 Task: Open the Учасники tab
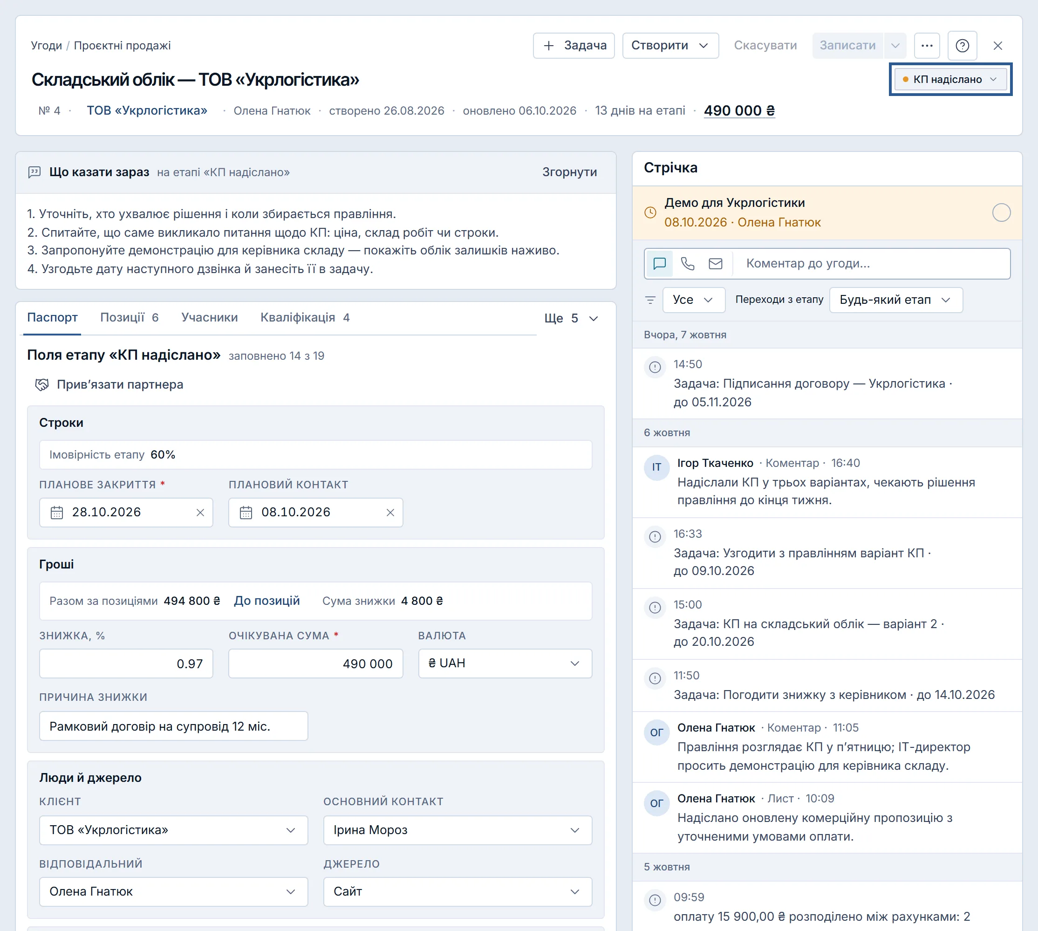click(210, 318)
